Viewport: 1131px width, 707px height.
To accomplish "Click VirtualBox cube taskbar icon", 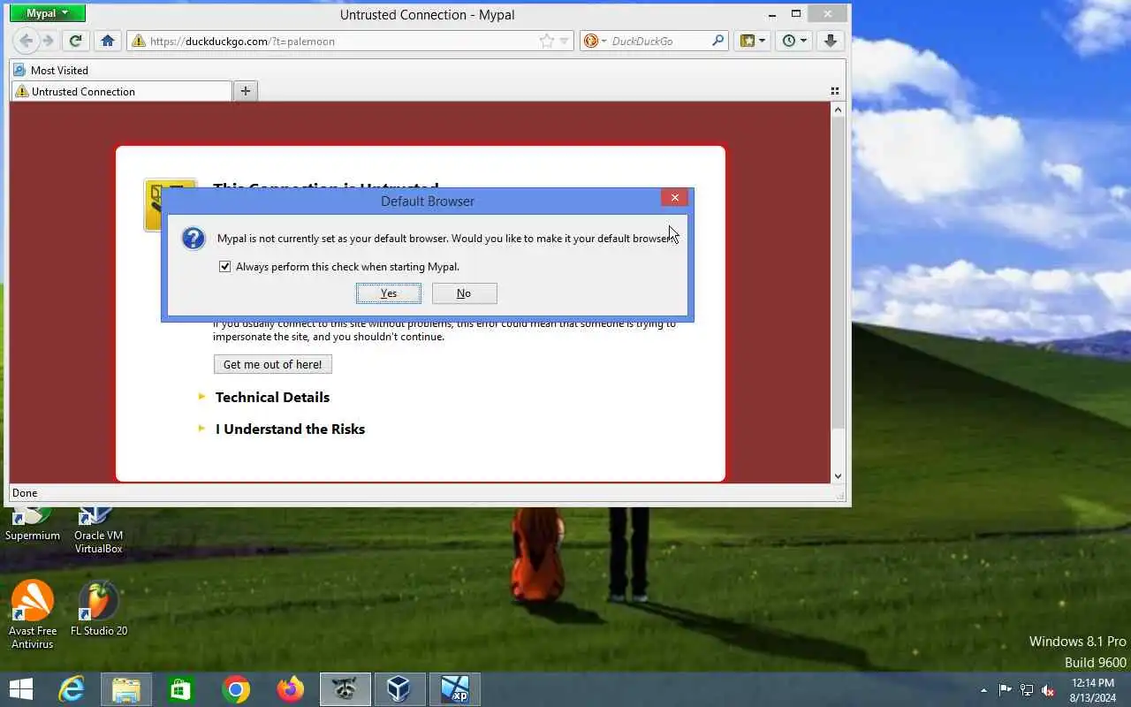I will click(x=399, y=689).
